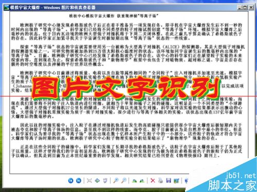257x192 pixels.
Task: Rotate the image counterclockwise
Action: pyautogui.click(x=142, y=181)
